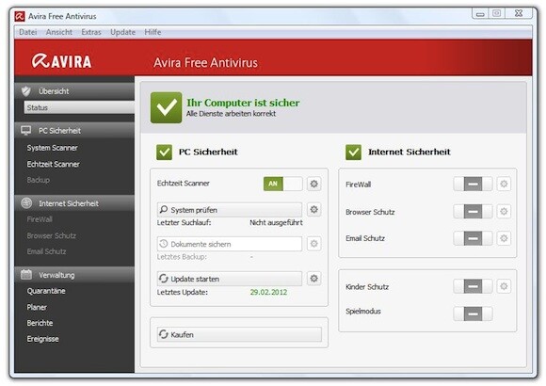Viewport: 546px width, 386px height.
Task: Toggle the Email Schutz switch
Action: [x=473, y=238]
